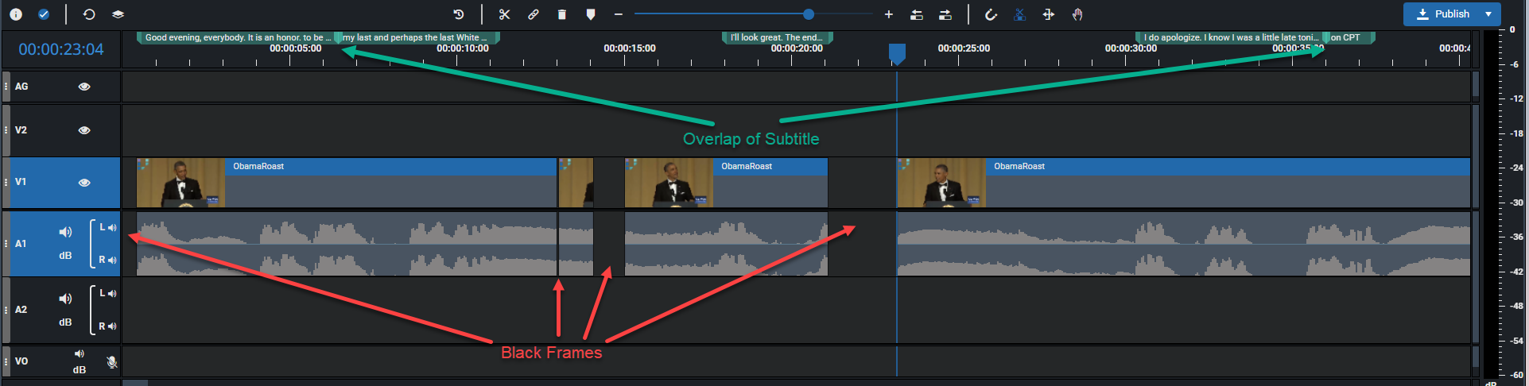Mute the A1 audio track speaker
The width and height of the screenshot is (1529, 386).
65,232
